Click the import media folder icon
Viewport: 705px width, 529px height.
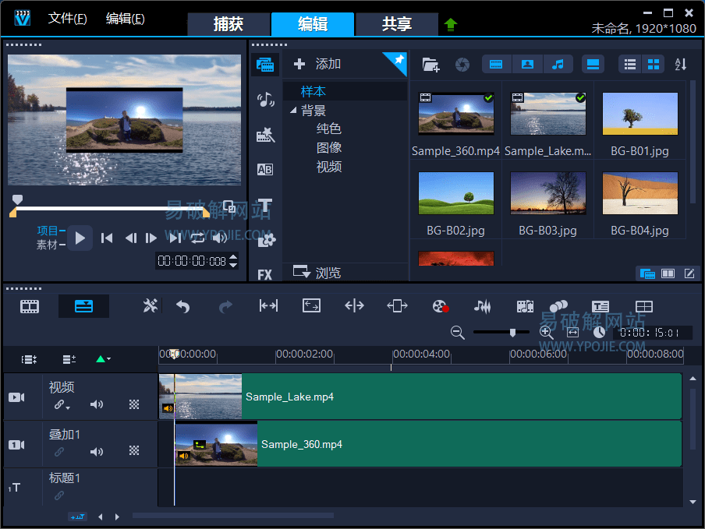click(430, 65)
